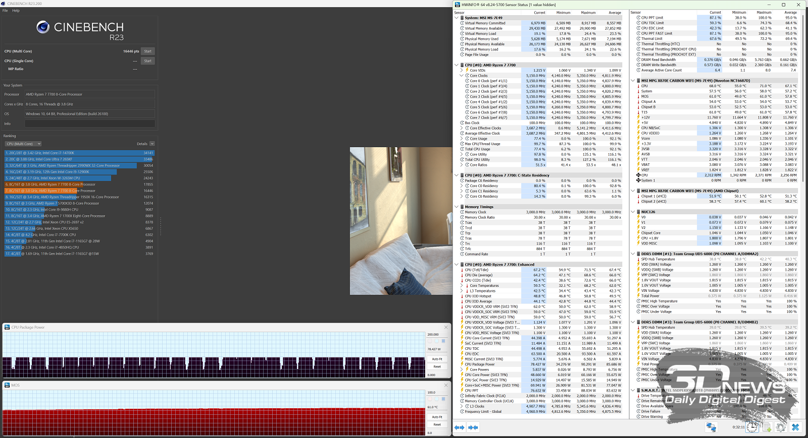Screen dimensions: 808x438
Task: Click Auto Fit in CPU Package Power graph
Action: click(x=437, y=359)
